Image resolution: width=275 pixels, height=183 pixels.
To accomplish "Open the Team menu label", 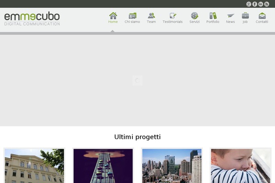I will tap(151, 22).
